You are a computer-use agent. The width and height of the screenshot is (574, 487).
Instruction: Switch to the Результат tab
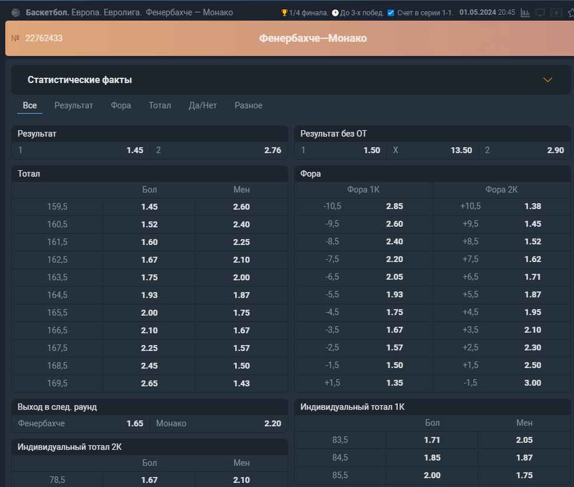(x=74, y=105)
